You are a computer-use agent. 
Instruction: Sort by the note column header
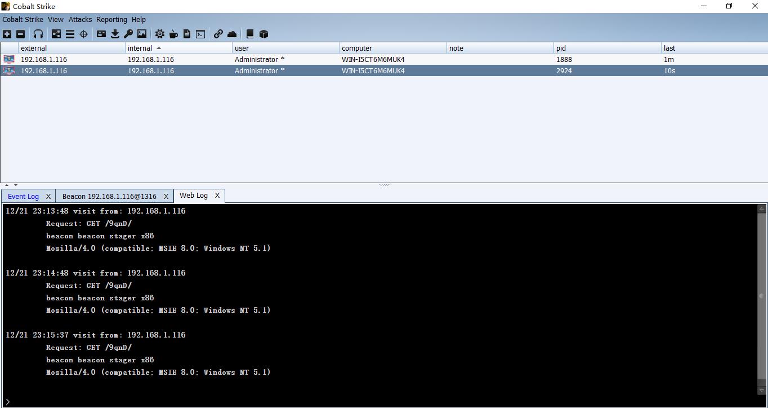(500, 48)
